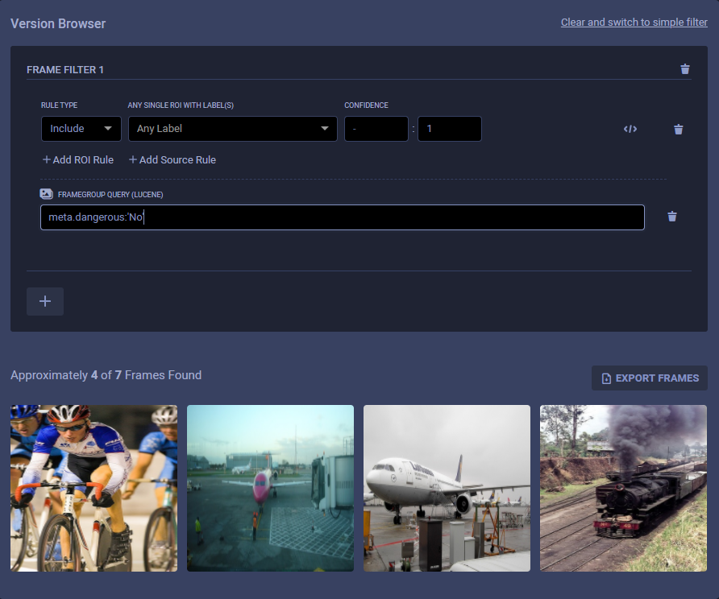This screenshot has width=719, height=599.
Task: Select the Frame Filter 1 header
Action: click(x=65, y=69)
